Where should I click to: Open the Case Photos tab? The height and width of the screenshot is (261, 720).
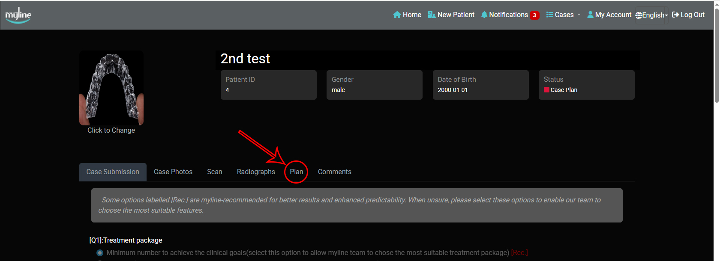point(173,172)
